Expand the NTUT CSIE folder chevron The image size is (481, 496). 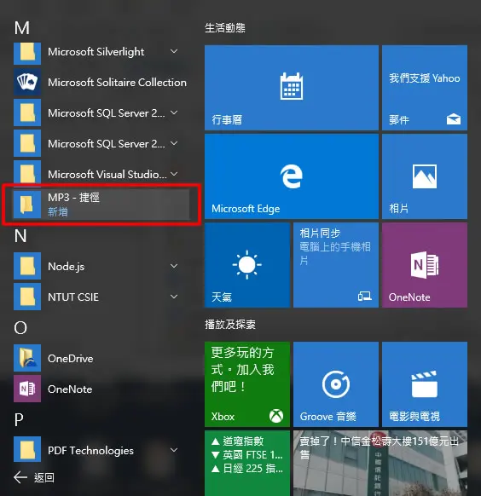pos(174,297)
